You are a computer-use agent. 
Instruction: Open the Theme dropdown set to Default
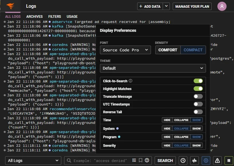tap(153, 68)
